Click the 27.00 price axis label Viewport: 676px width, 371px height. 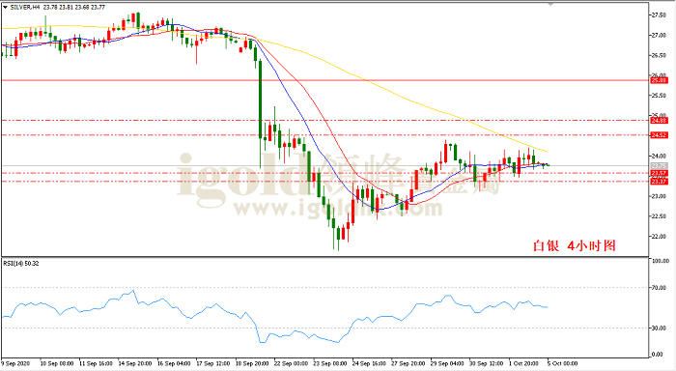click(x=659, y=35)
